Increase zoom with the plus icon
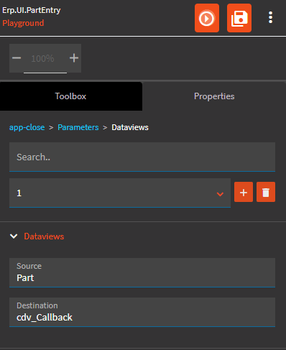This screenshot has width=286, height=350. [x=74, y=58]
